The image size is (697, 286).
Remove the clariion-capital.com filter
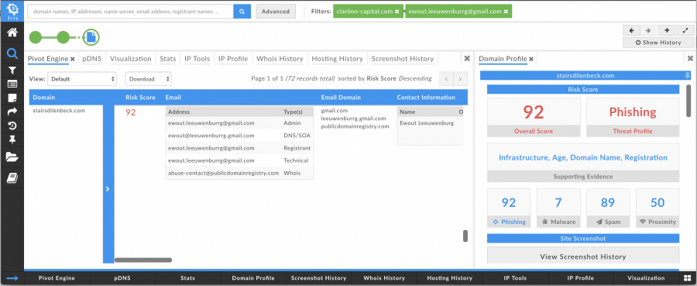[397, 12]
